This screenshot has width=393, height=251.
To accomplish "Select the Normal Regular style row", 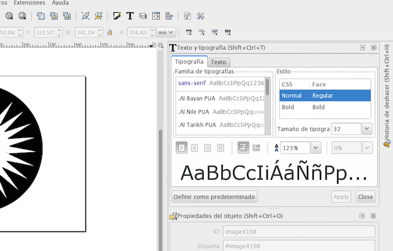I will 325,96.
